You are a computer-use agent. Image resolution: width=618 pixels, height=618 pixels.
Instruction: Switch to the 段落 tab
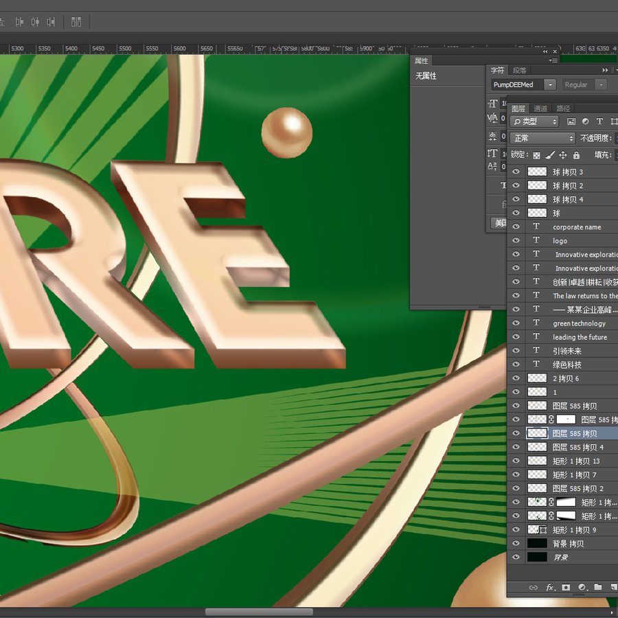coord(520,70)
